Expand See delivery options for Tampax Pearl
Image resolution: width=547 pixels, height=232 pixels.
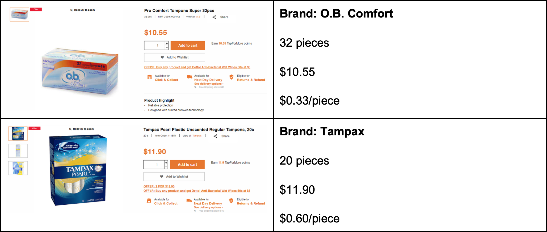(x=208, y=208)
